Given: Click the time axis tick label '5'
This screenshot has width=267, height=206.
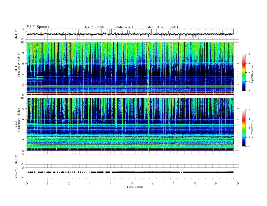Looking at the screenshot, I should [x=132, y=183].
